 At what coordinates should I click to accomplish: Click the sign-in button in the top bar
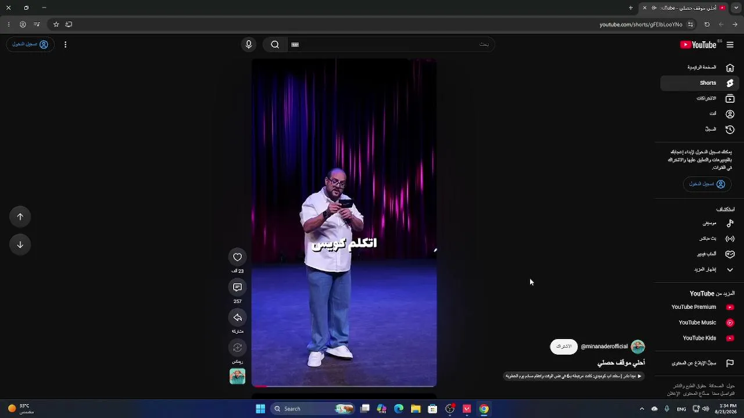30,45
